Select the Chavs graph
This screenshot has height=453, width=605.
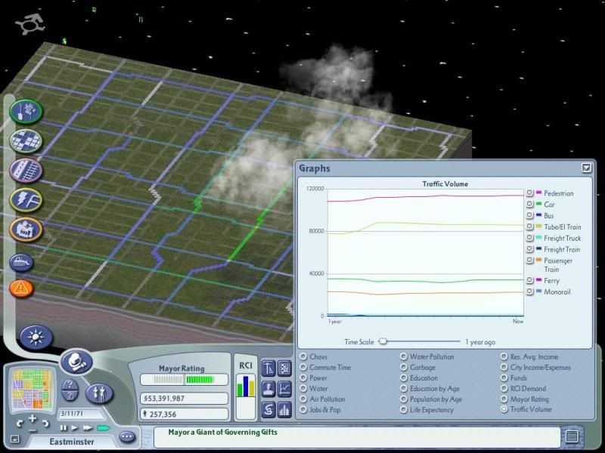pos(303,356)
